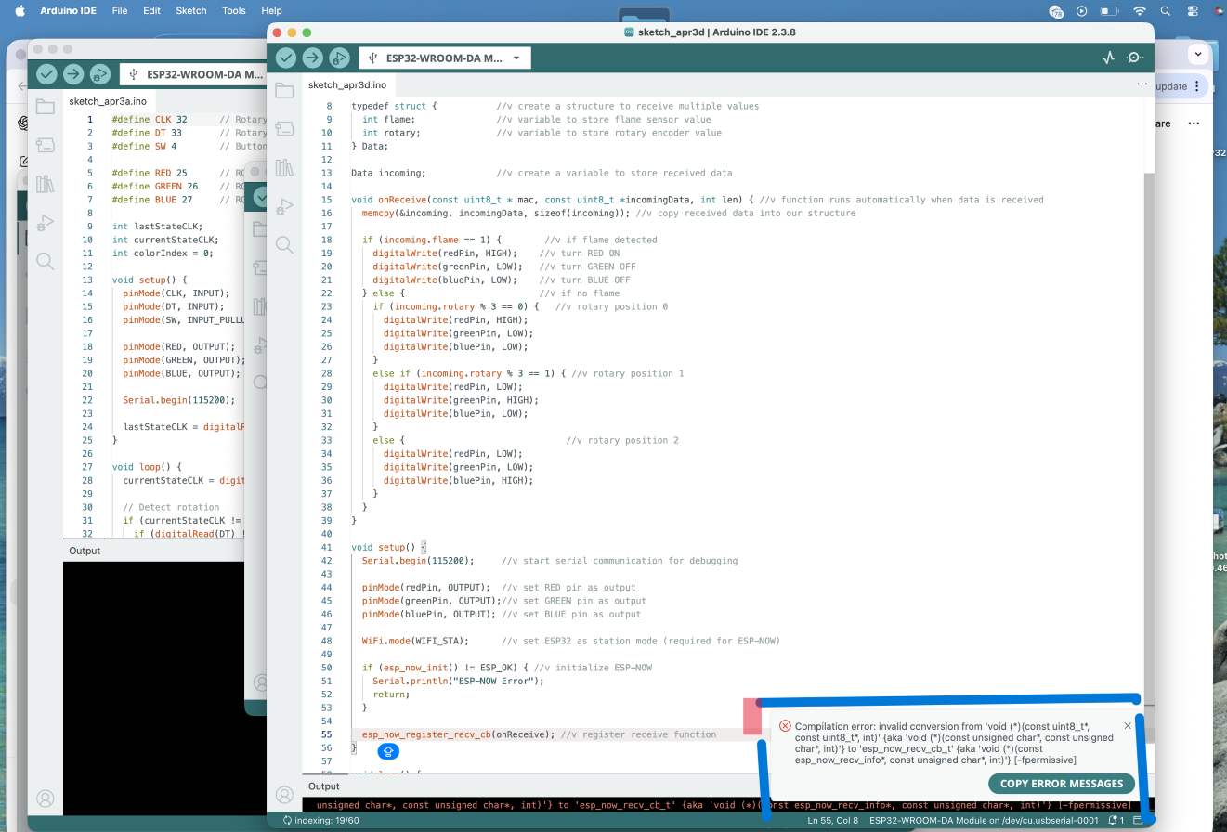
Task: Click the int colorIndex = 0 line in sketch_apr3a
Action: pos(163,253)
